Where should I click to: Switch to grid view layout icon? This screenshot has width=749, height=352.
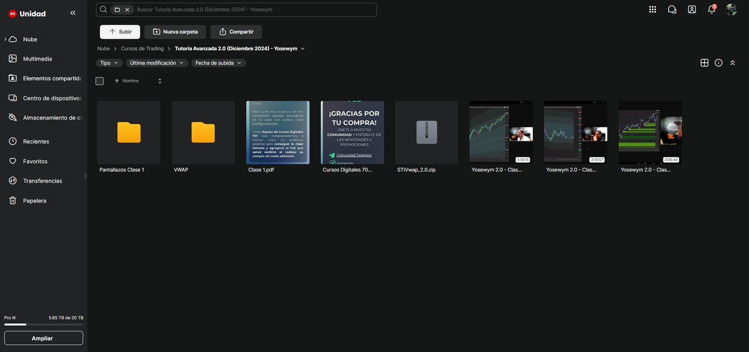(x=704, y=63)
